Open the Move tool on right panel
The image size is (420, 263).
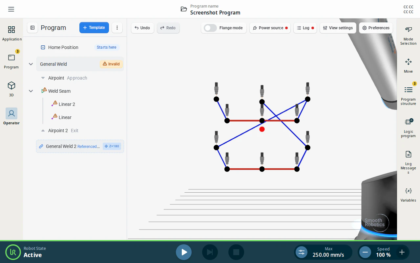tap(408, 66)
